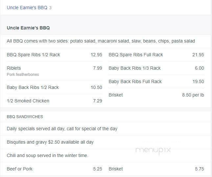
Task: Select the BBQ Spare Ribs 1/2 Rack item
Action: click(x=34, y=55)
